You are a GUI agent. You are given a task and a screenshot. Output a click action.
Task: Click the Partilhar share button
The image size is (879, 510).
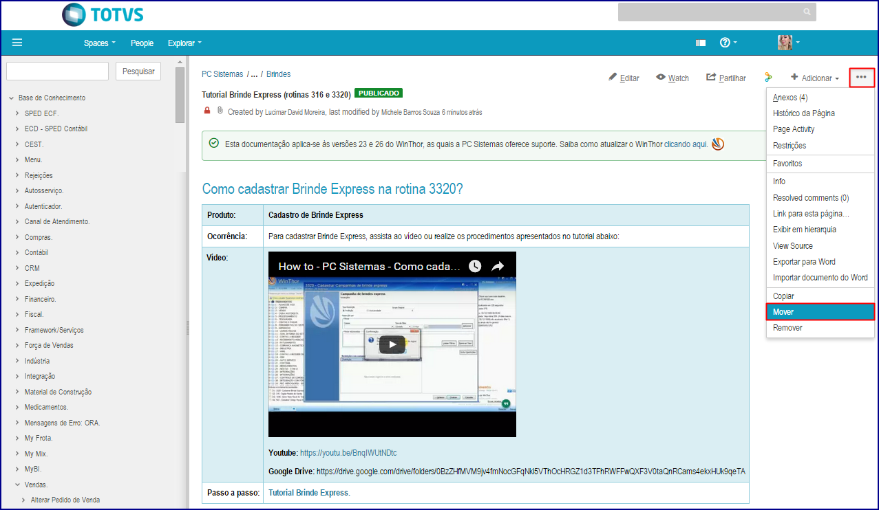726,78
